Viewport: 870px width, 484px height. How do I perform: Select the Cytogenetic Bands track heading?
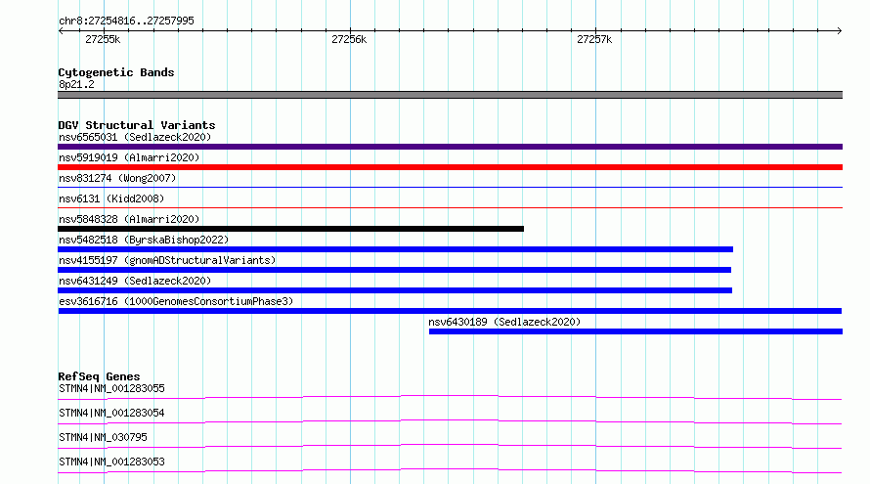pos(116,72)
